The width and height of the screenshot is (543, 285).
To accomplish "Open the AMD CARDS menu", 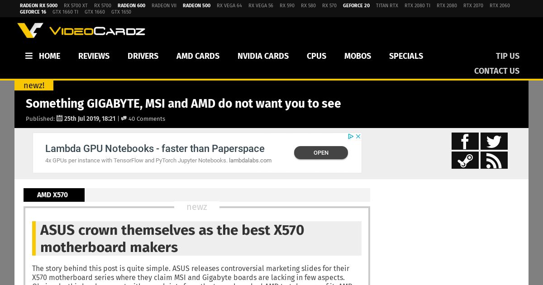I will pos(198,56).
